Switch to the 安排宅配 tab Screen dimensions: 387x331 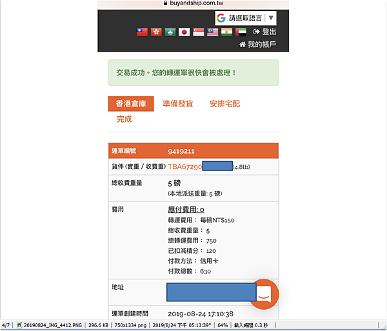[225, 104]
